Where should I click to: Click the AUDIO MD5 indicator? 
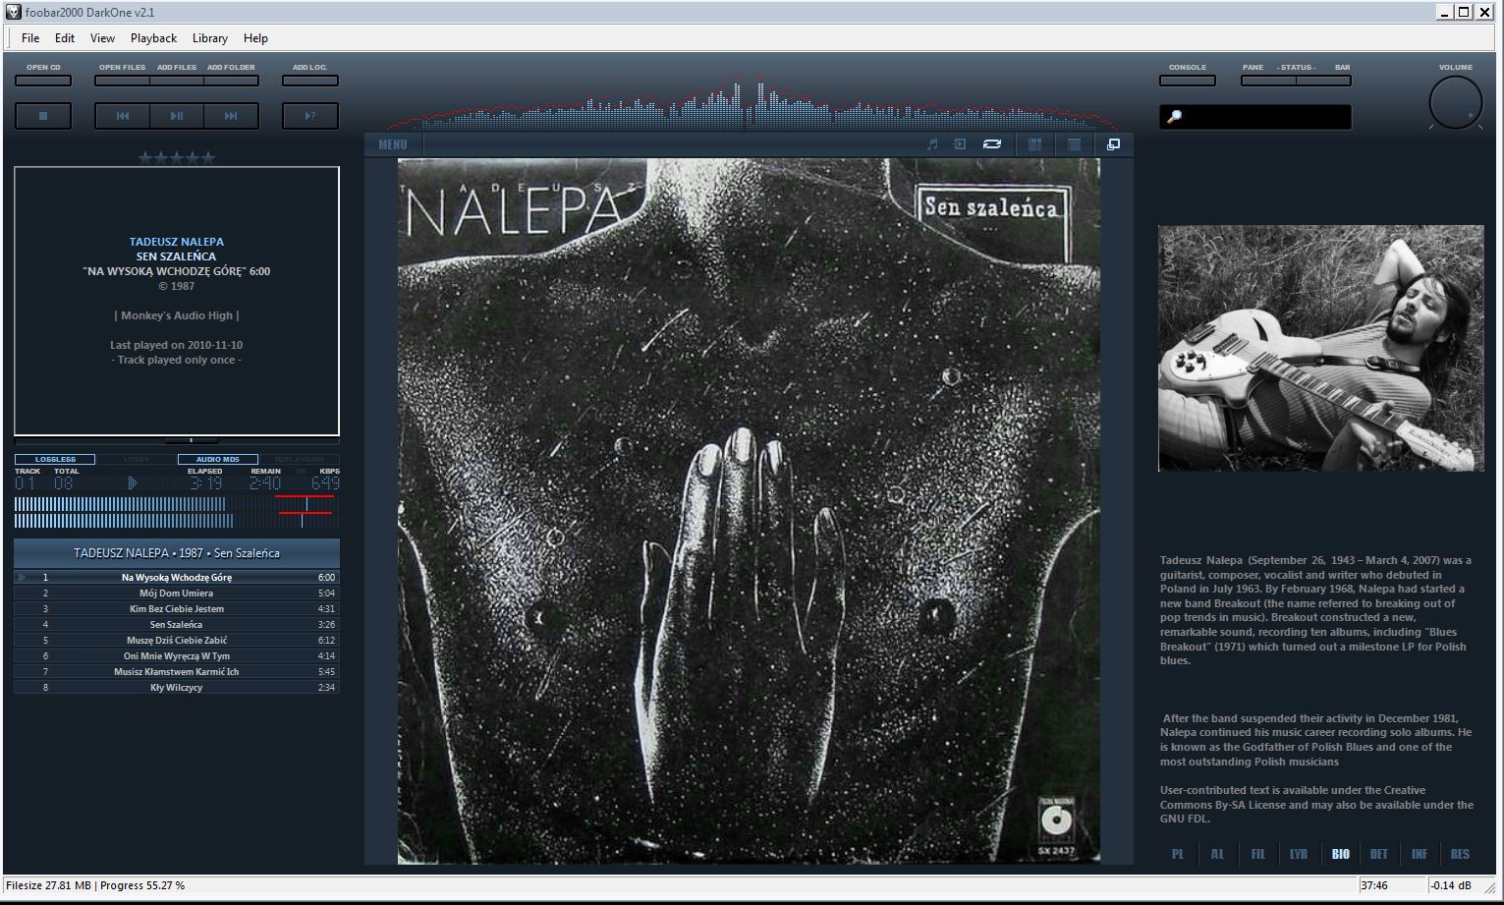tap(218, 459)
